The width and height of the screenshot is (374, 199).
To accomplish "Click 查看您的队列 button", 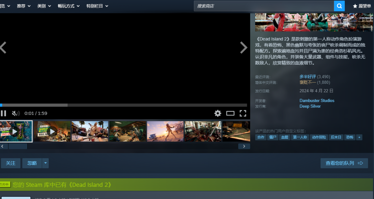I will point(344,163).
